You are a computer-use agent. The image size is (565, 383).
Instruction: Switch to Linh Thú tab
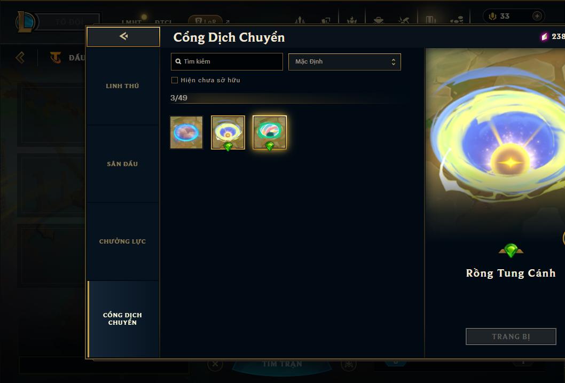tap(123, 86)
